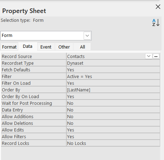Image resolution: width=164 pixels, height=160 pixels.
Task: Select the Allow Additions value No
Action: point(113,116)
